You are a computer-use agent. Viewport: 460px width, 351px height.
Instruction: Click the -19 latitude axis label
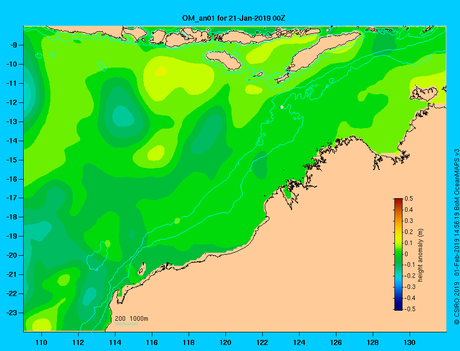[12, 236]
